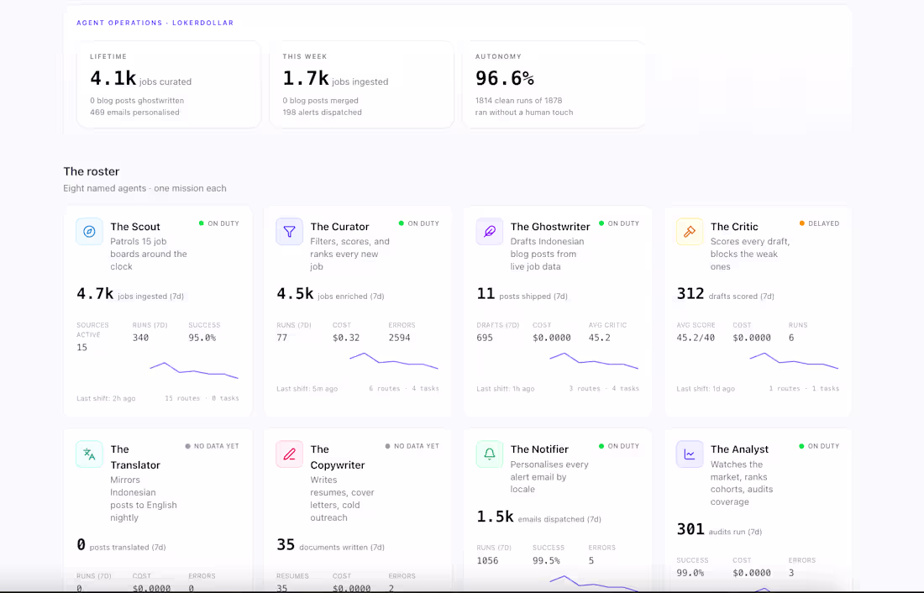Click The Curator last shift 5m ago

[x=307, y=388]
